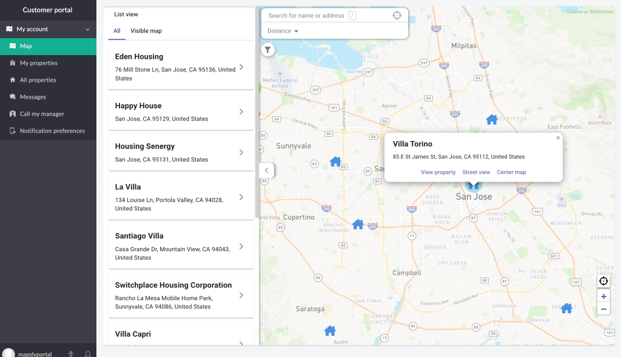Close the Villa Torino popup
Screen dimensions: 621x357
coord(558,138)
